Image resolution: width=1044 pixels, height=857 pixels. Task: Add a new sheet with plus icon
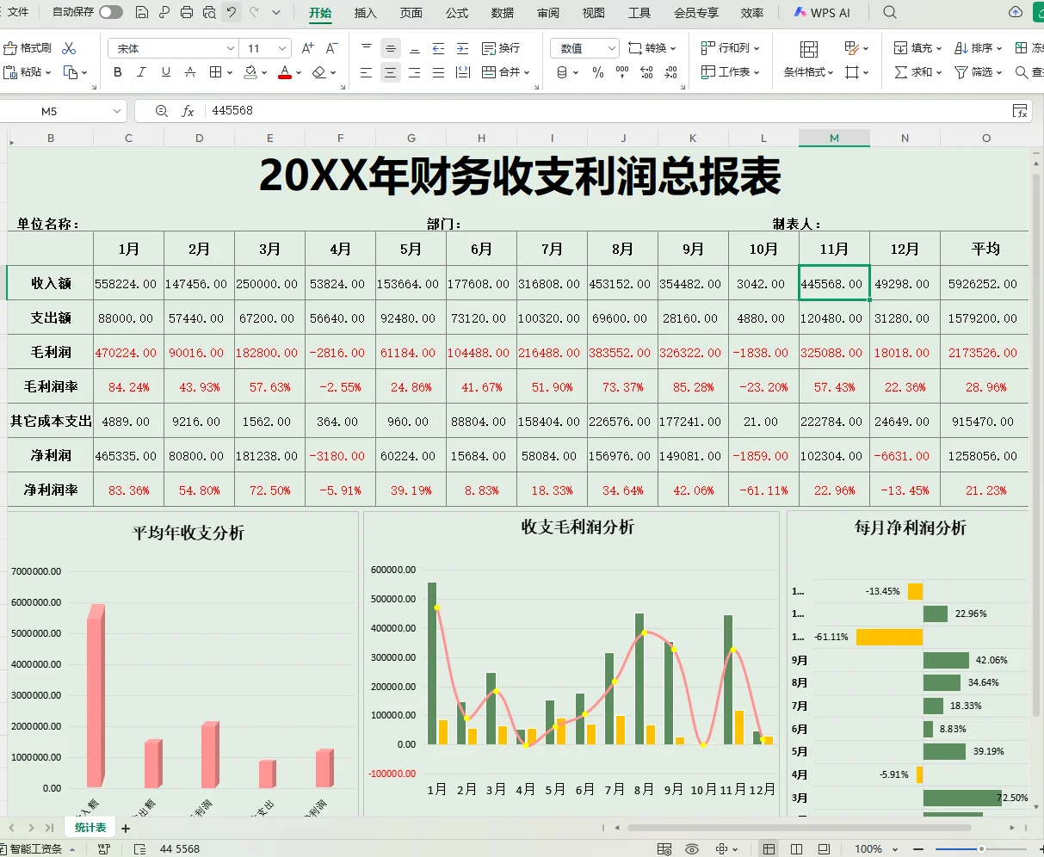(x=126, y=828)
